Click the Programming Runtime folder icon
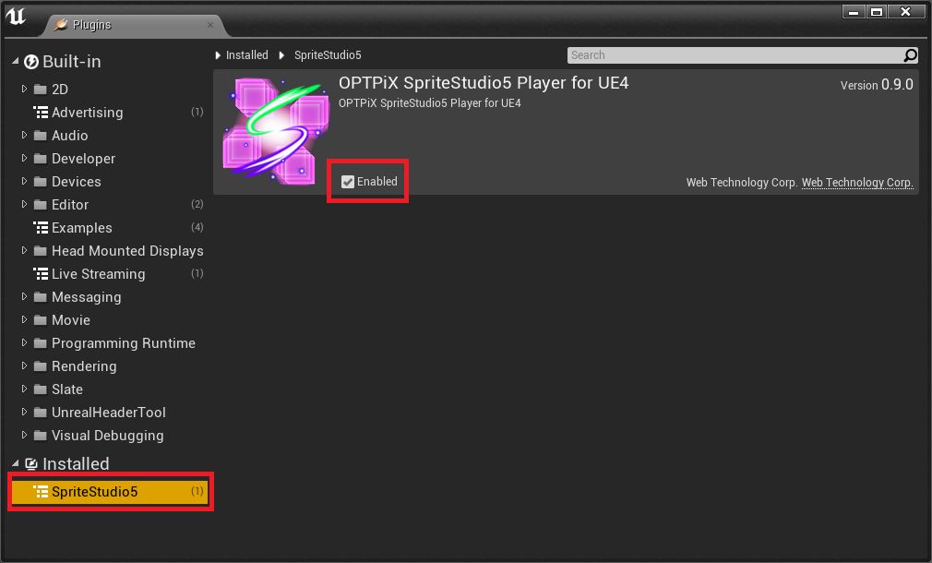932x563 pixels. coord(41,343)
